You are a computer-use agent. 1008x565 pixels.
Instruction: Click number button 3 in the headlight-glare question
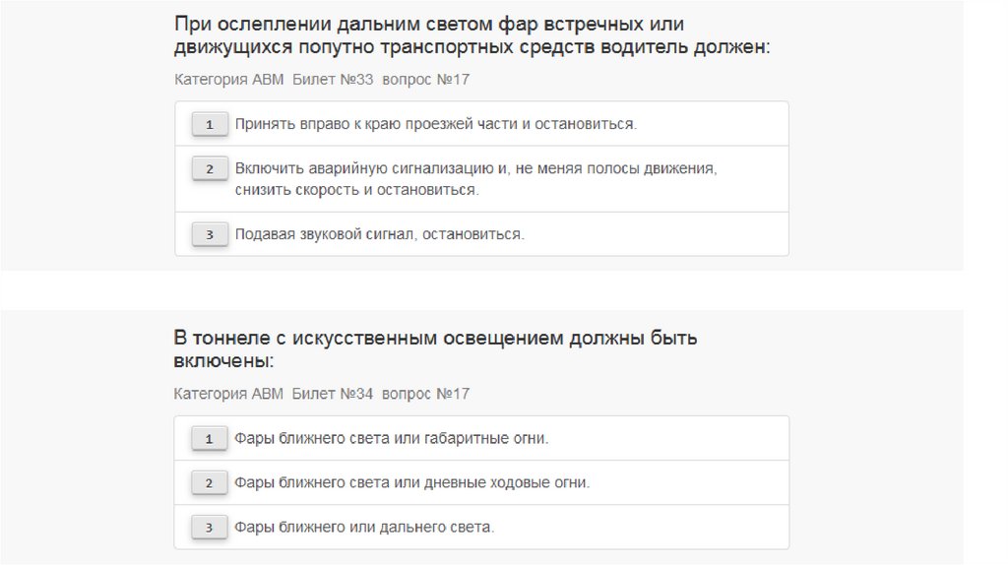coord(209,235)
